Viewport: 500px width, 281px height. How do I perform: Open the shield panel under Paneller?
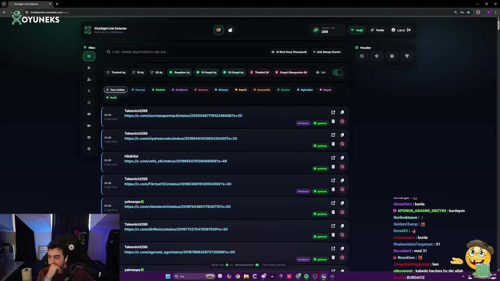coord(377,56)
